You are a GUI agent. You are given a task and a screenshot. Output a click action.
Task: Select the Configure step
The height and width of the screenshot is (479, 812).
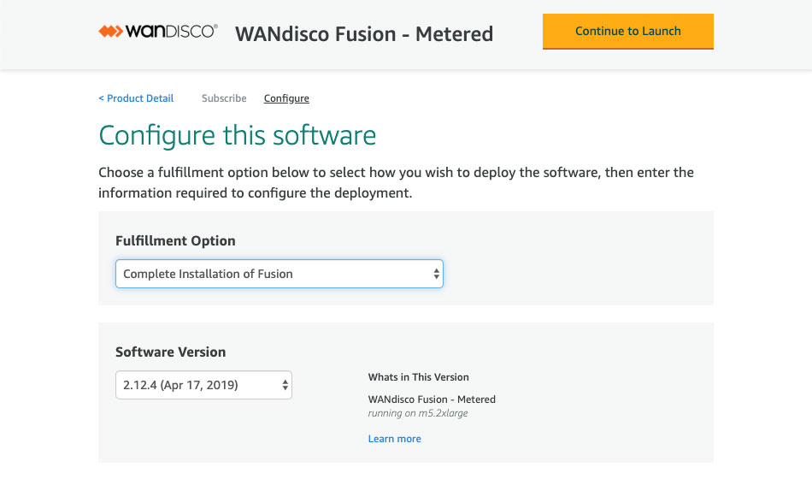286,98
